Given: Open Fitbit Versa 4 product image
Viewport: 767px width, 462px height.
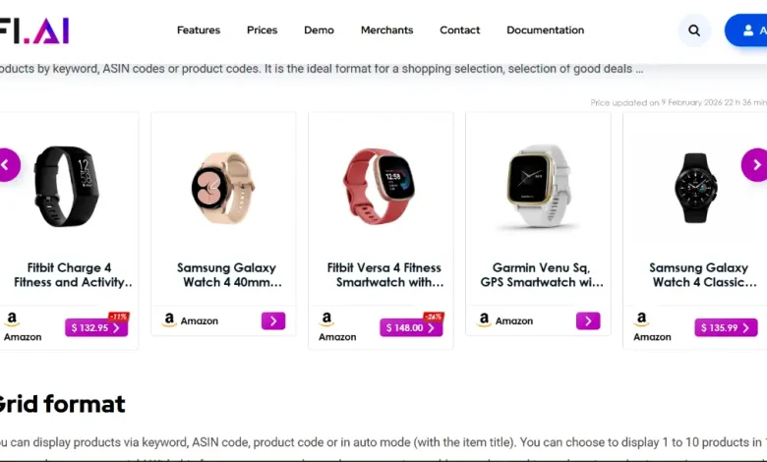Looking at the screenshot, I should [x=380, y=185].
